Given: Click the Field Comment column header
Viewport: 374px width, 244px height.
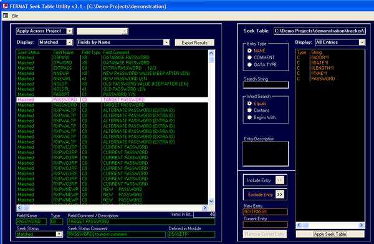Looking at the screenshot, I should click(116, 52).
